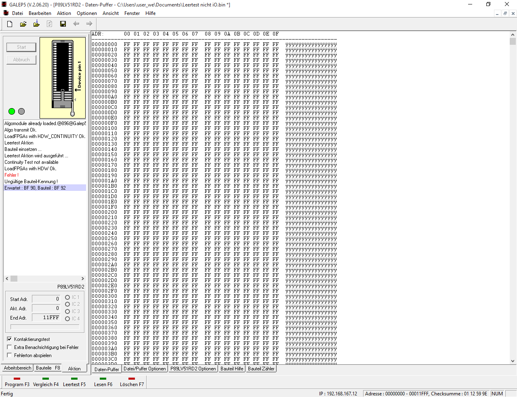Open the P89LV51RD2 Optionen tab

(x=193, y=369)
